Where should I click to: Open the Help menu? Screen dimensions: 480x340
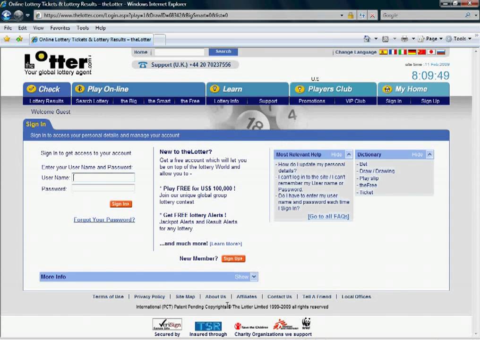tap(101, 28)
